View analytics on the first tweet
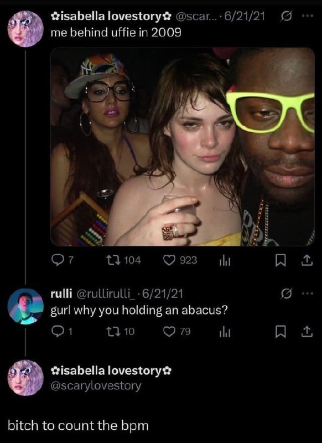Screen dimensions: 322x443 225,261
